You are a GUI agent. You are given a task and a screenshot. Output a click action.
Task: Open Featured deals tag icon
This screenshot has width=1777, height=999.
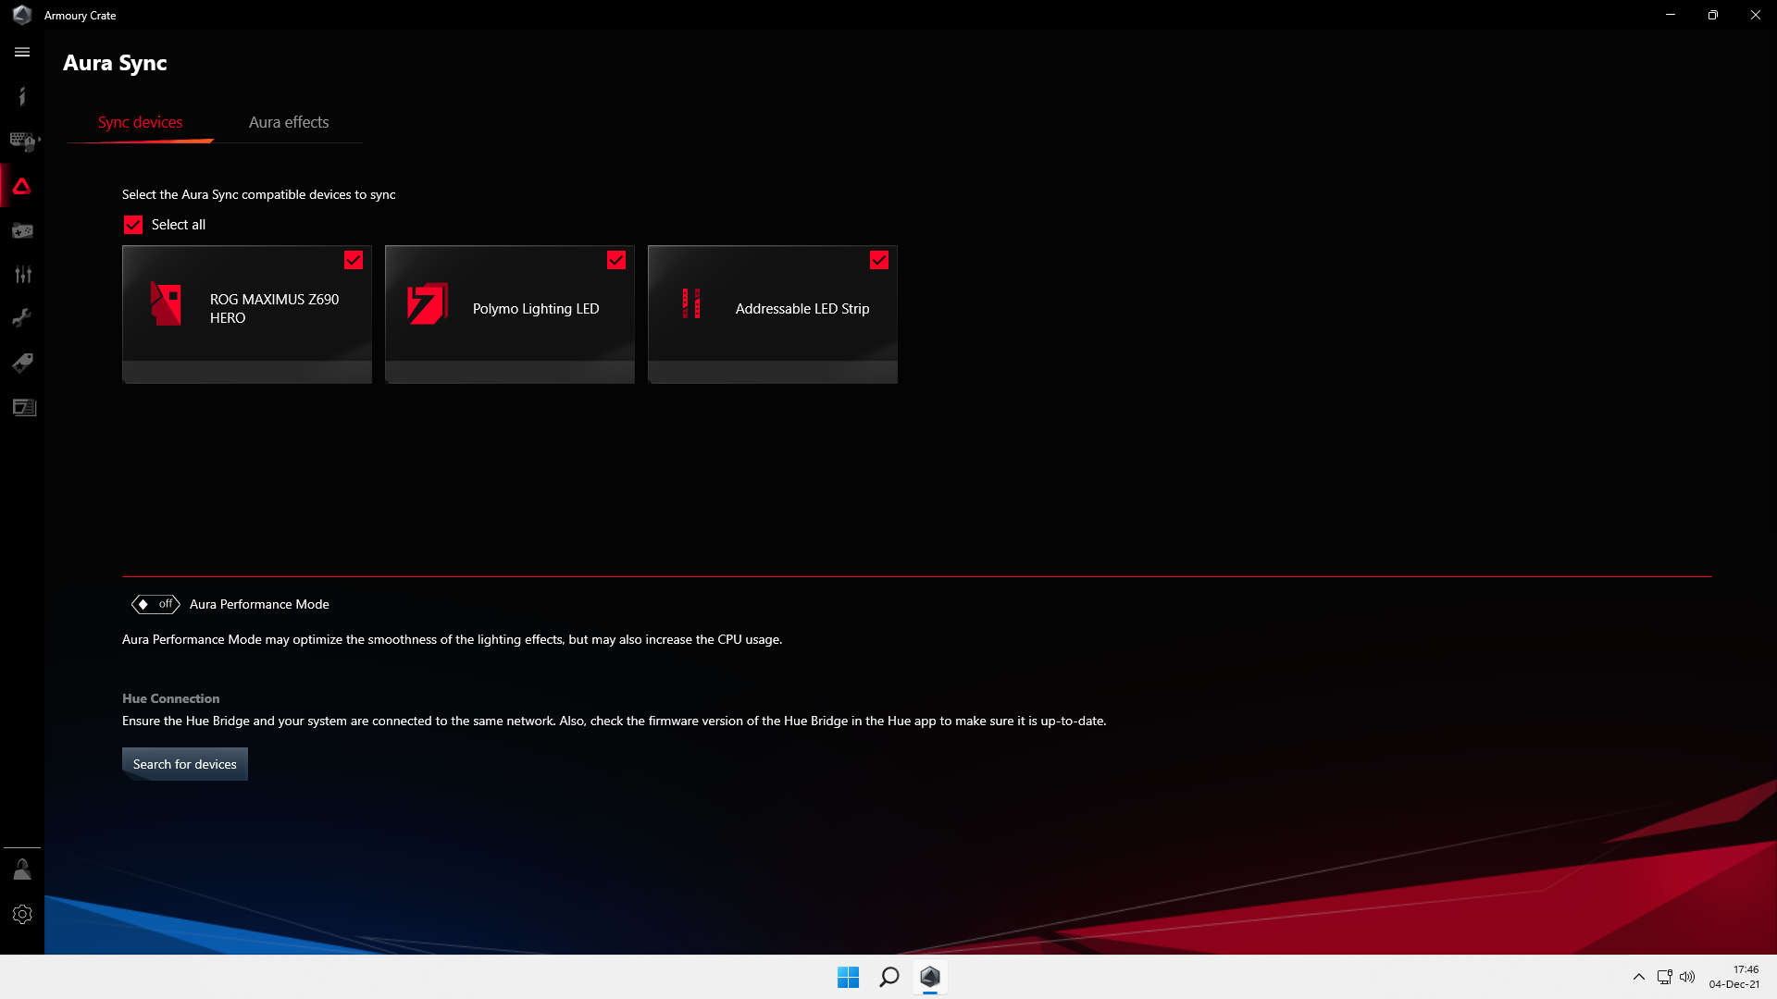(22, 363)
